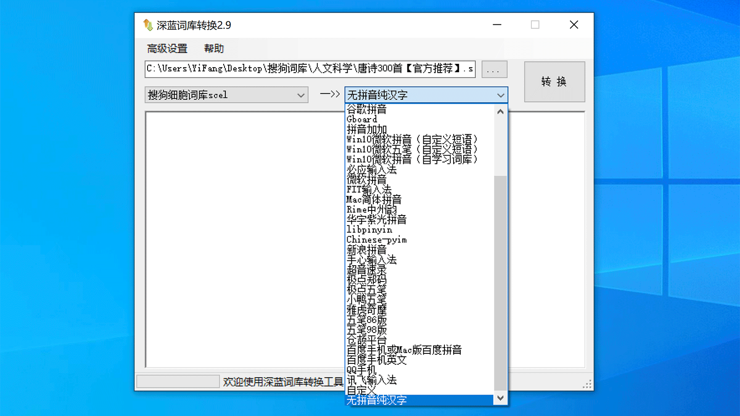Collapse the 无拼音纯汉字 target format combo box

tap(426, 95)
